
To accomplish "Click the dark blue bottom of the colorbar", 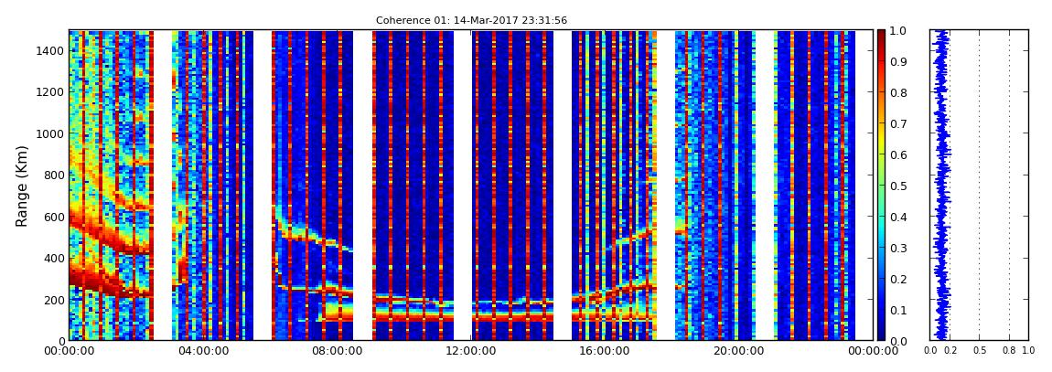I will coord(881,335).
